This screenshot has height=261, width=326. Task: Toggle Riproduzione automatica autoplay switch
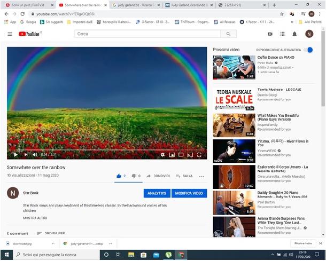tap(308, 50)
